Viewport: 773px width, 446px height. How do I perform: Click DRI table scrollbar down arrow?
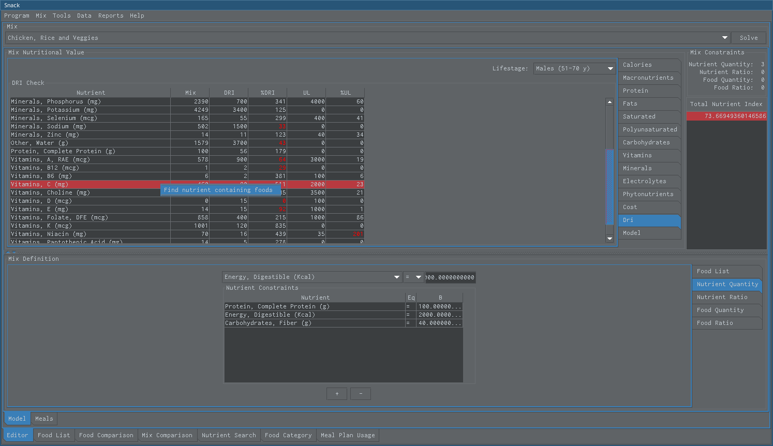[610, 239]
